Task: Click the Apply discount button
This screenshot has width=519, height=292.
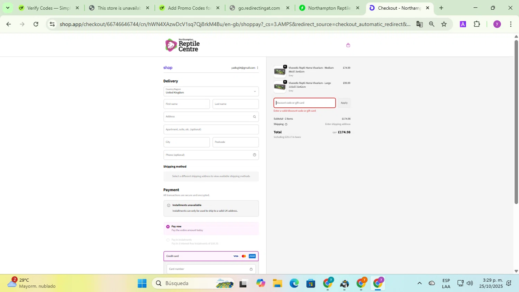Action: tap(344, 103)
